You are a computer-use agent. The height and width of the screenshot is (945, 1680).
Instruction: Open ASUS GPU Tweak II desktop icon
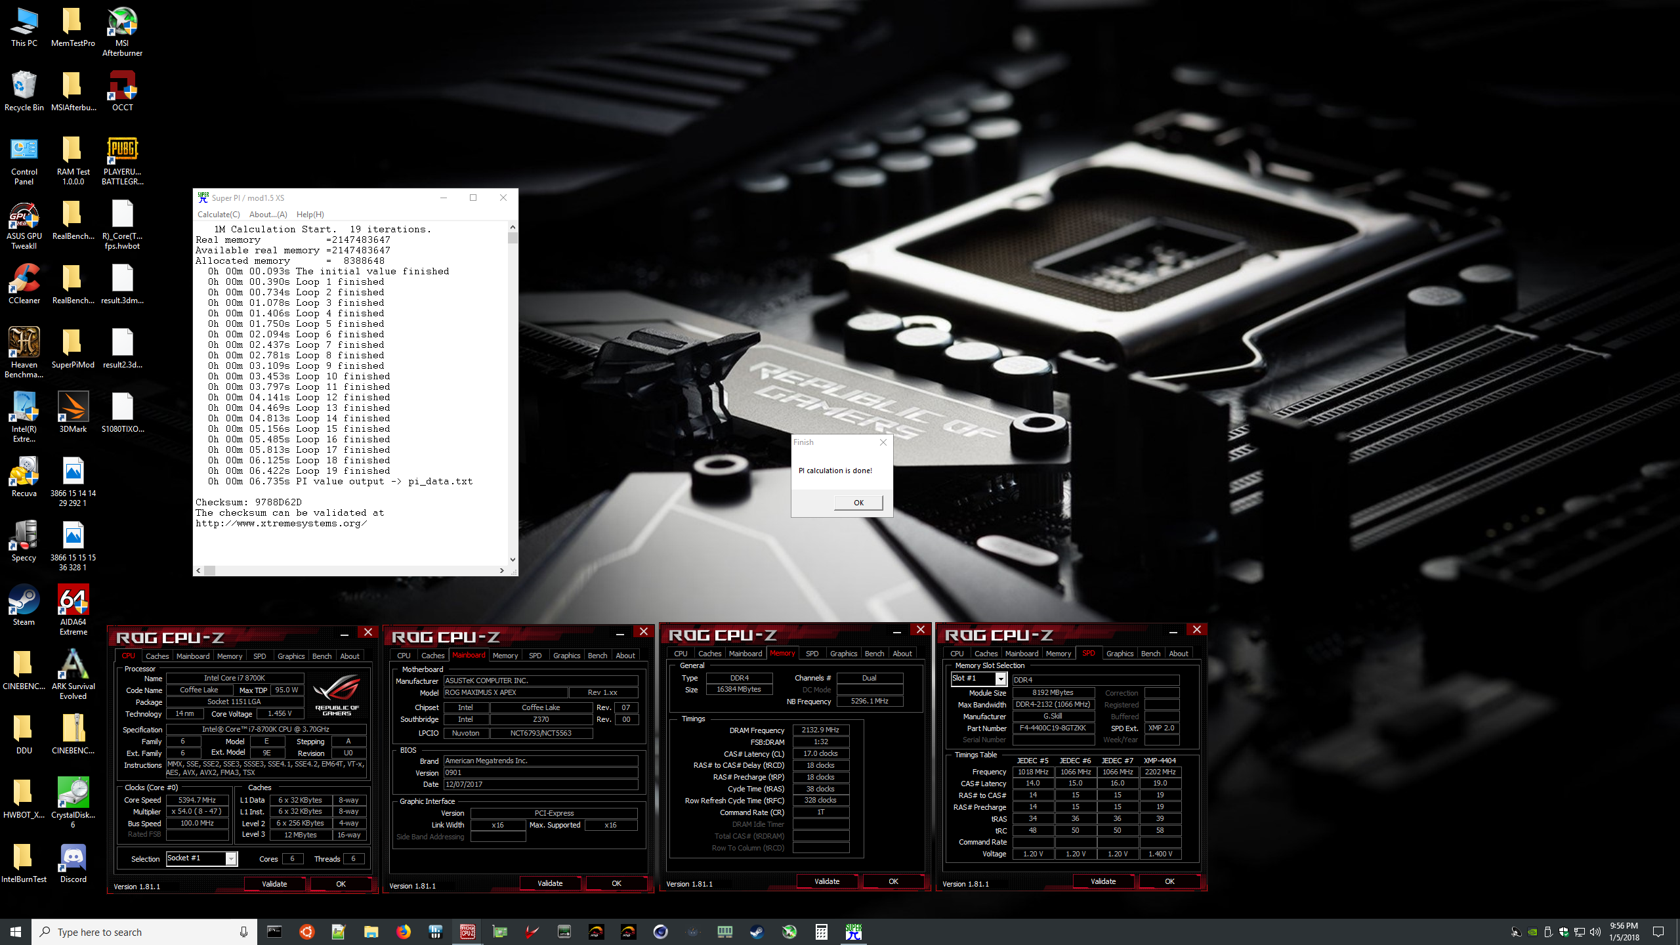pos(24,225)
